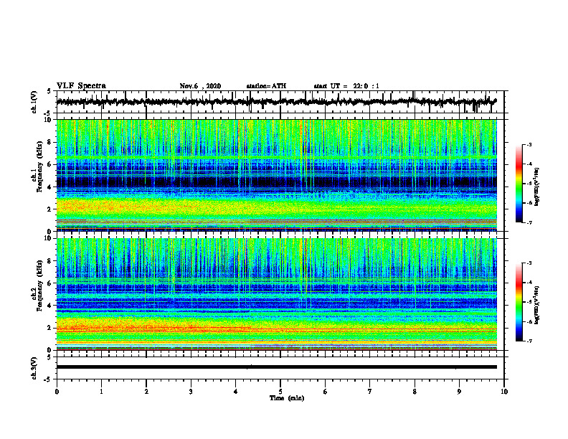568x439 pixels.
Task: Click the "ch.3(V)" axis label
Action: [34, 369]
